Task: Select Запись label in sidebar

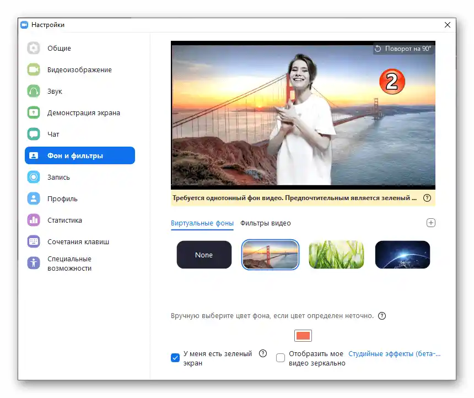Action: 58,177
